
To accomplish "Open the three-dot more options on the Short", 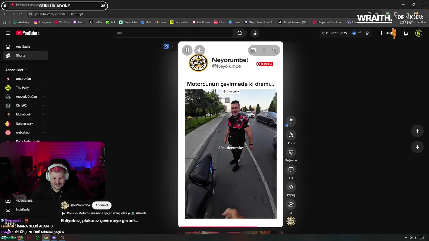I will click(264, 50).
